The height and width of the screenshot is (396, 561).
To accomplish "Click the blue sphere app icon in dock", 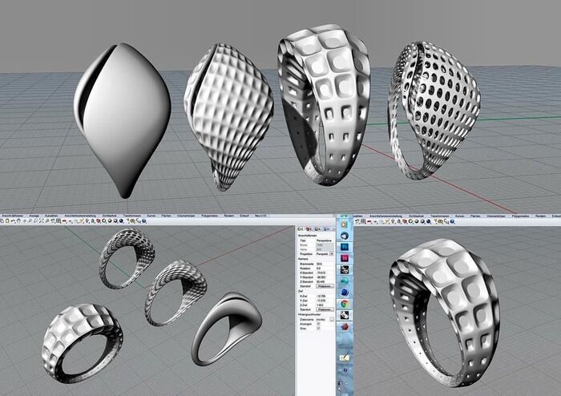I will tap(345, 293).
